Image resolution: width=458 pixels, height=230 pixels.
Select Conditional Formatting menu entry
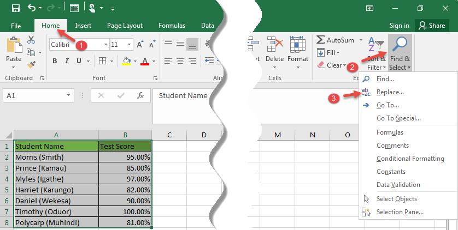coord(408,159)
